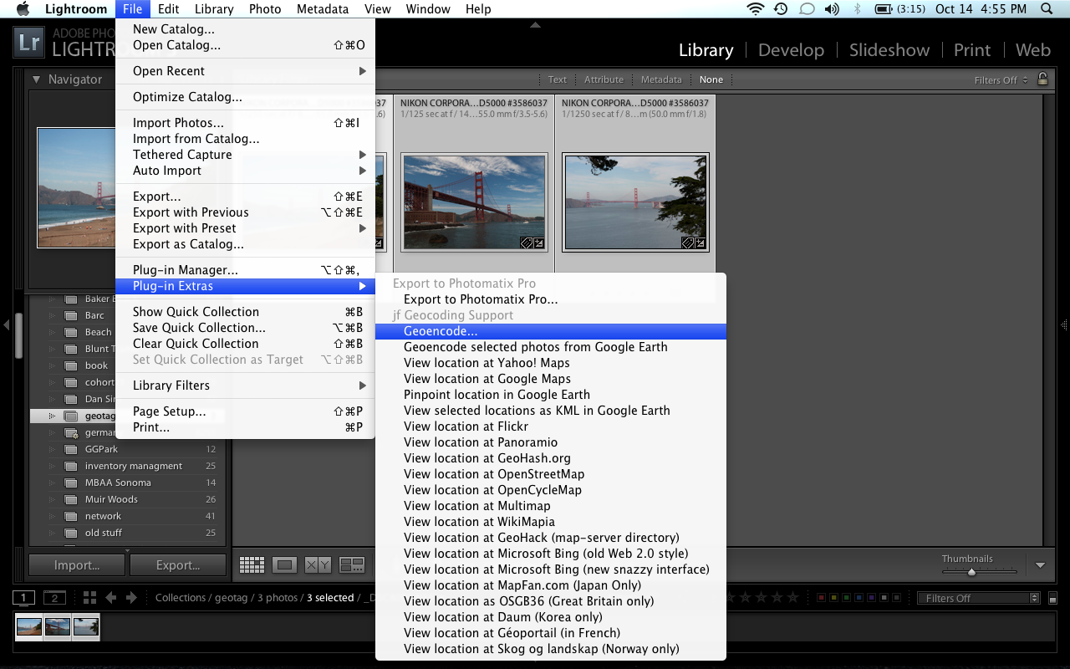
Task: Select View location at OpenStreetMap
Action: click(x=551, y=474)
